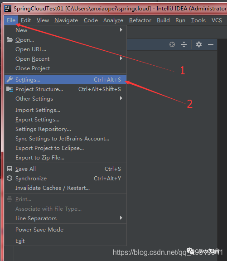Click the Synchronize refresh arrows icon
The height and width of the screenshot is (261, 227).
(10, 178)
